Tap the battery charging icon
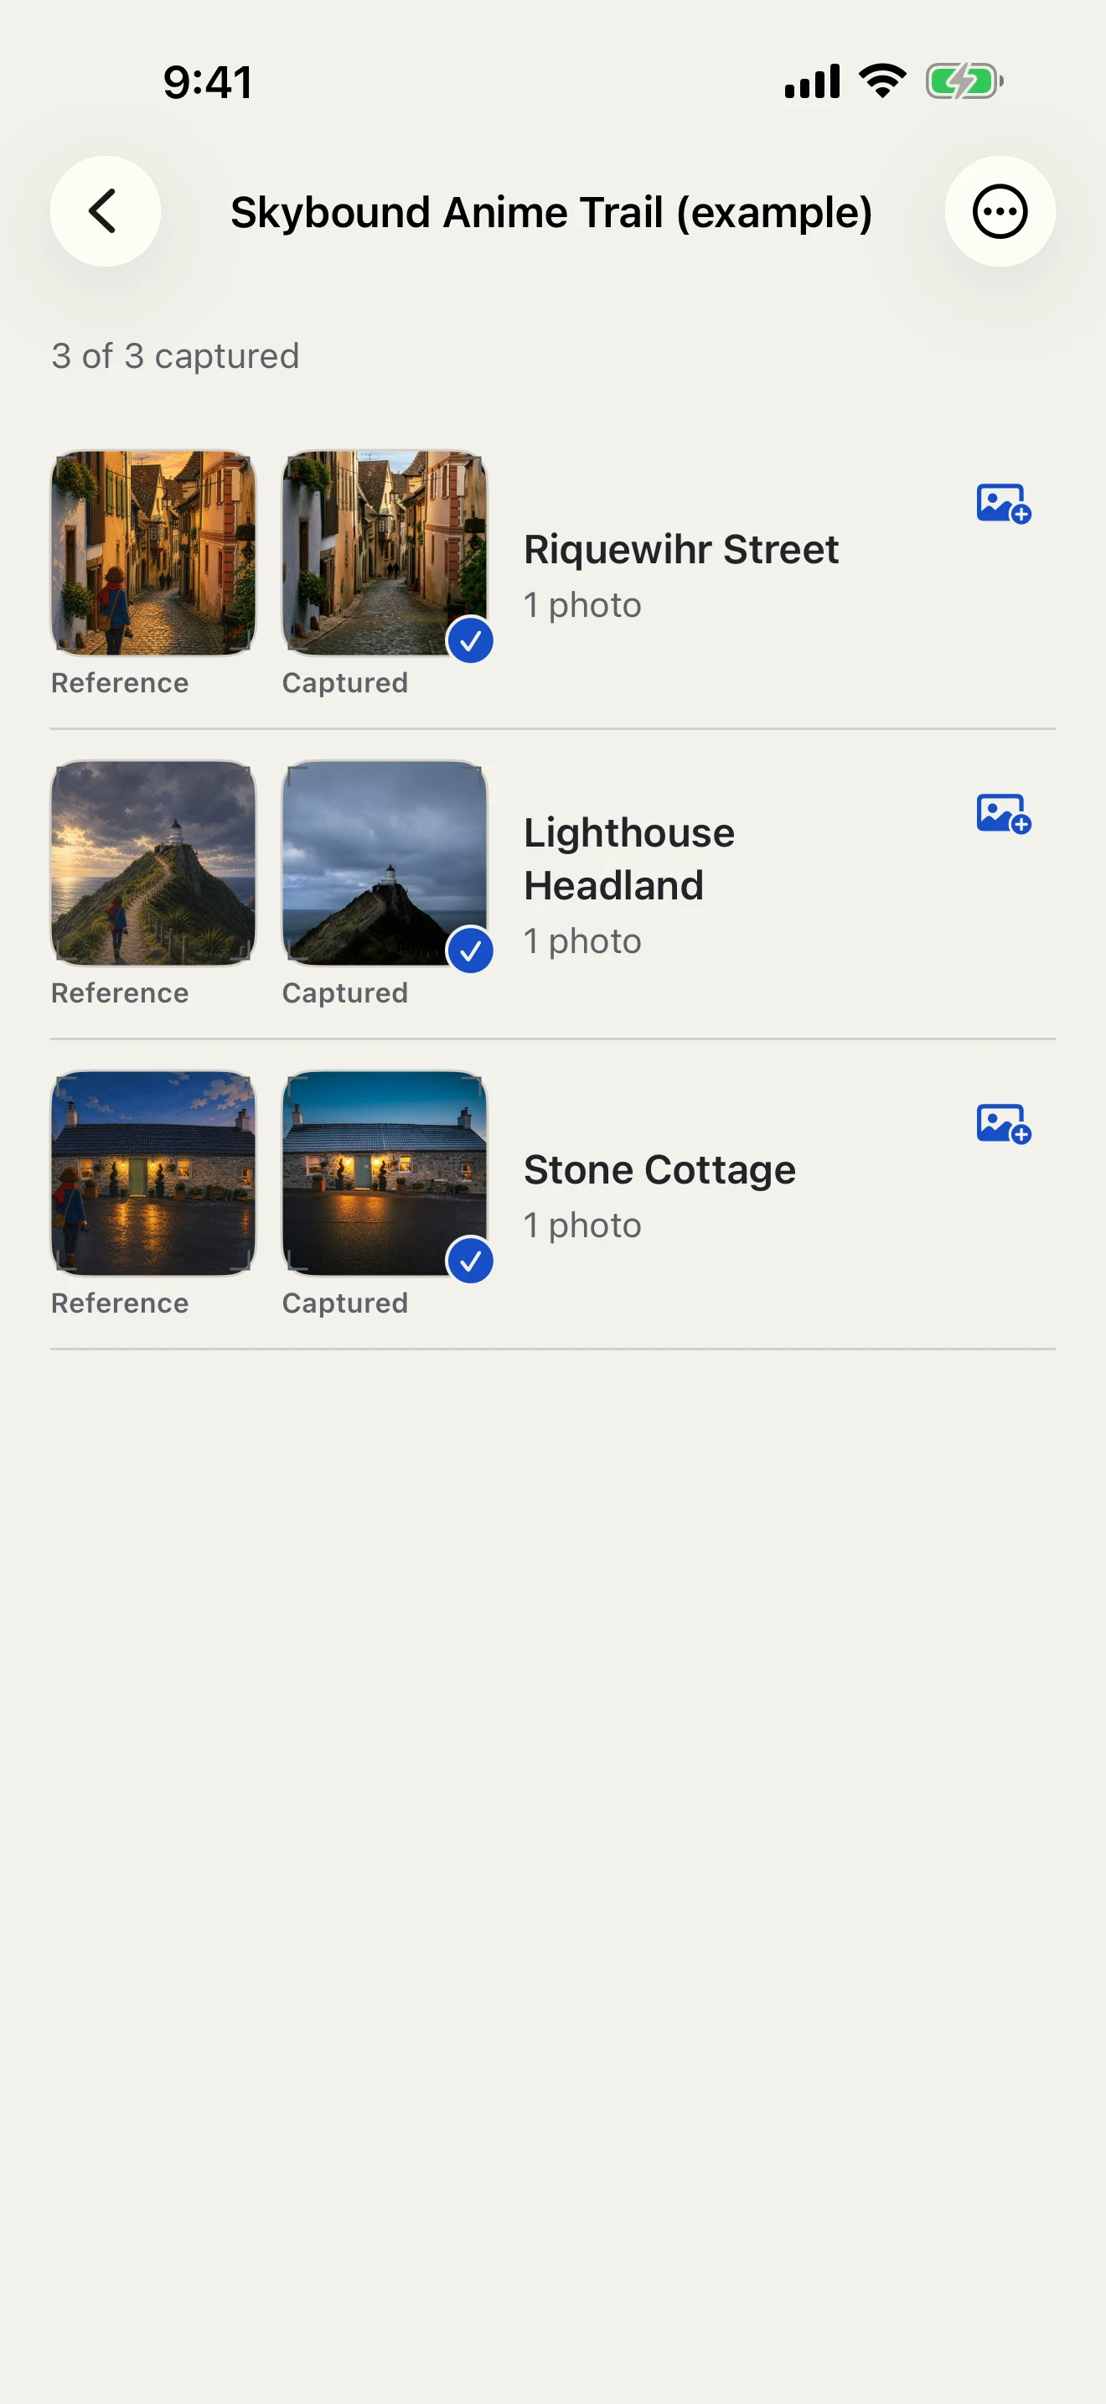The height and width of the screenshot is (2404, 1106). 964,81
